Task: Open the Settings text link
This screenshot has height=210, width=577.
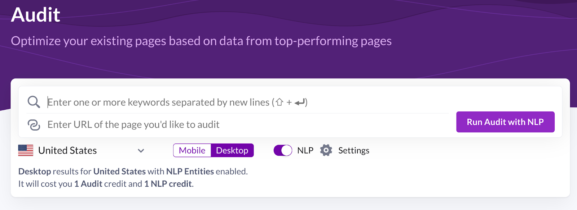Action: pos(354,150)
